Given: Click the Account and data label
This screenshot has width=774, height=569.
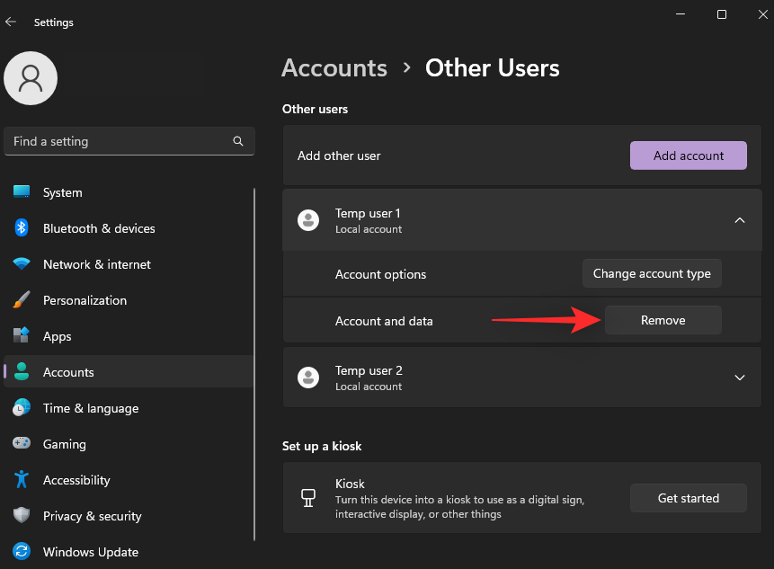Looking at the screenshot, I should (384, 321).
